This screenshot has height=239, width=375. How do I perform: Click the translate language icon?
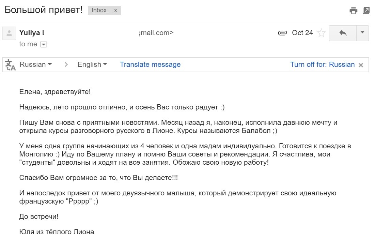[10, 65]
